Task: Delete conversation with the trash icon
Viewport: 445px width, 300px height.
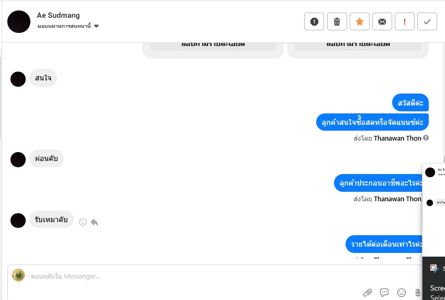Action: [x=337, y=21]
